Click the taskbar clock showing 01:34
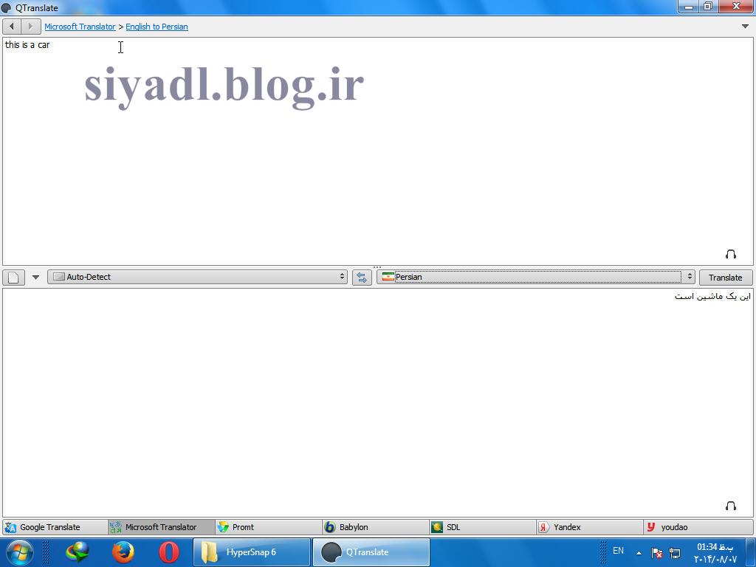Viewport: 756px width, 567px height. (715, 552)
